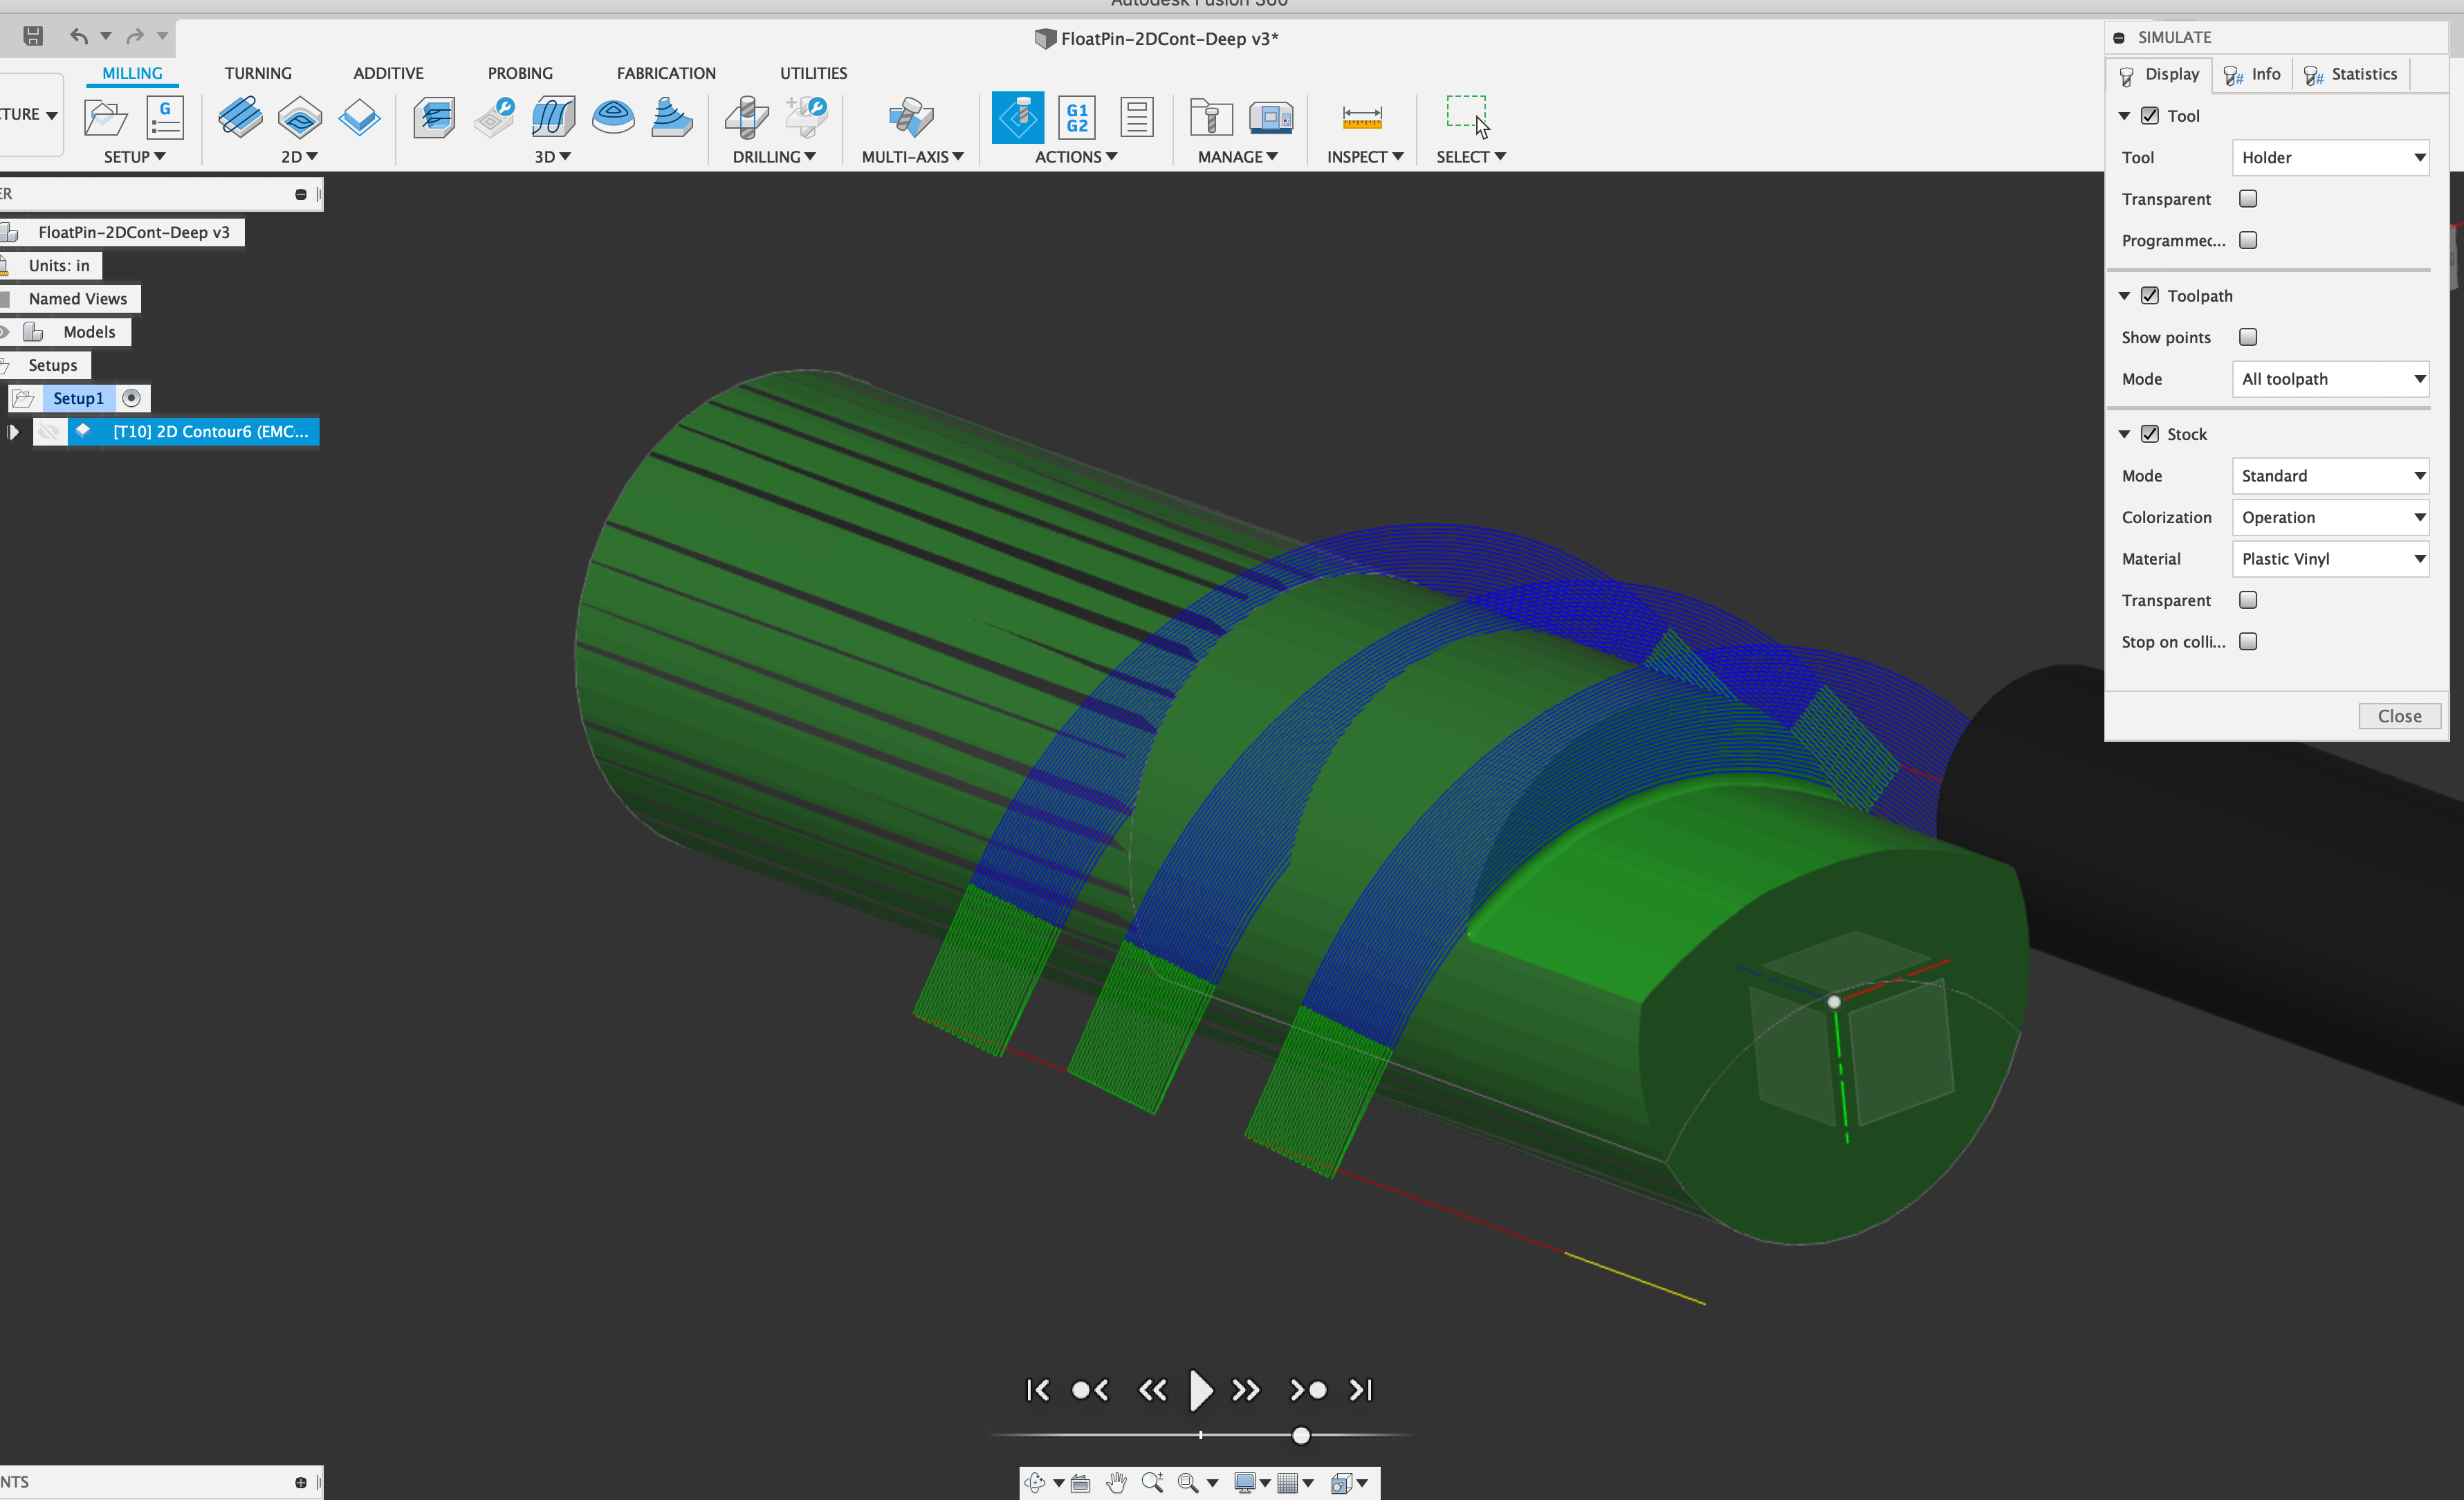This screenshot has height=1500, width=2464.
Task: Click the Setup Sheet icon in Actions
Action: (x=1136, y=117)
